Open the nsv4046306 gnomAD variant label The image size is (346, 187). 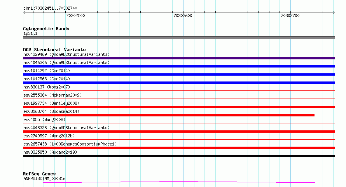coord(66,62)
